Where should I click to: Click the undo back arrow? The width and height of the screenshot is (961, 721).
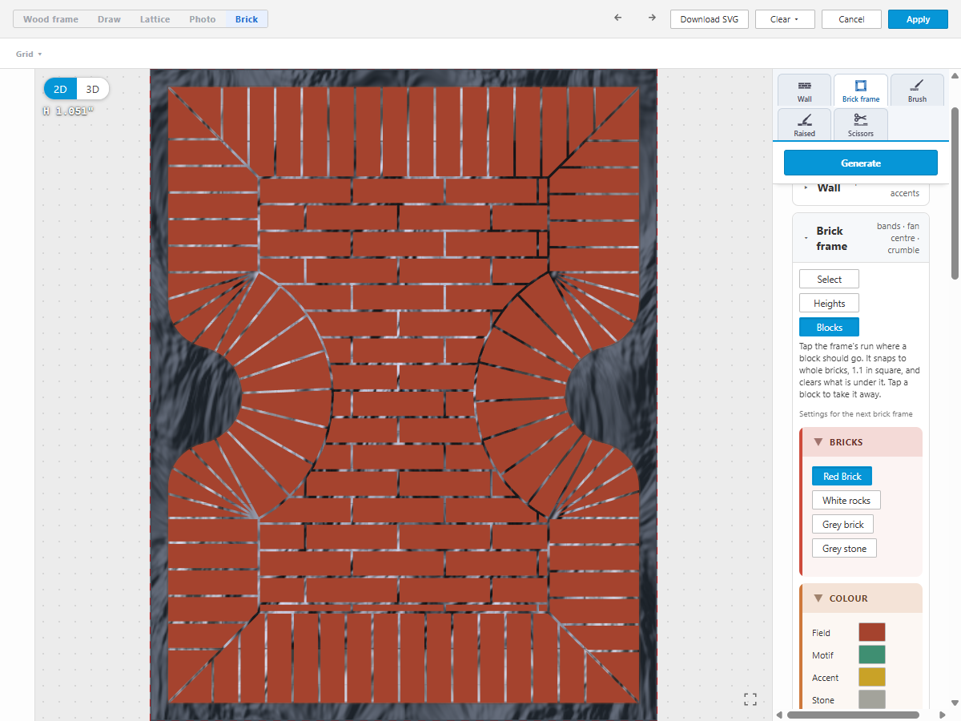coord(617,18)
